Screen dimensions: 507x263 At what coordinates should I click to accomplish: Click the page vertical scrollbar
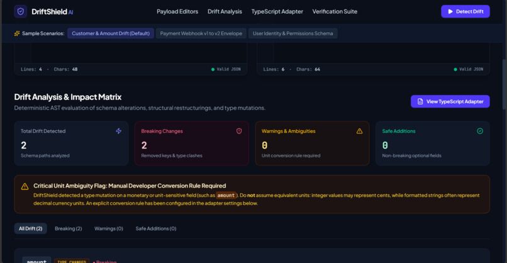pyautogui.click(x=504, y=84)
